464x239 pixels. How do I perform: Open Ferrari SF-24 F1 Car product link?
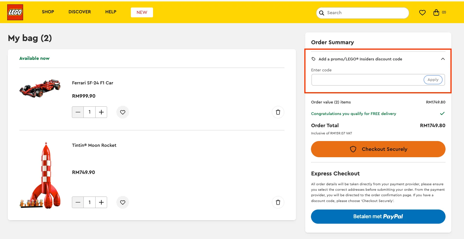[x=92, y=83]
